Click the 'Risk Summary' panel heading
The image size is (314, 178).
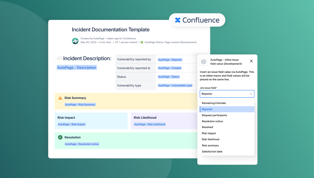(x=75, y=98)
